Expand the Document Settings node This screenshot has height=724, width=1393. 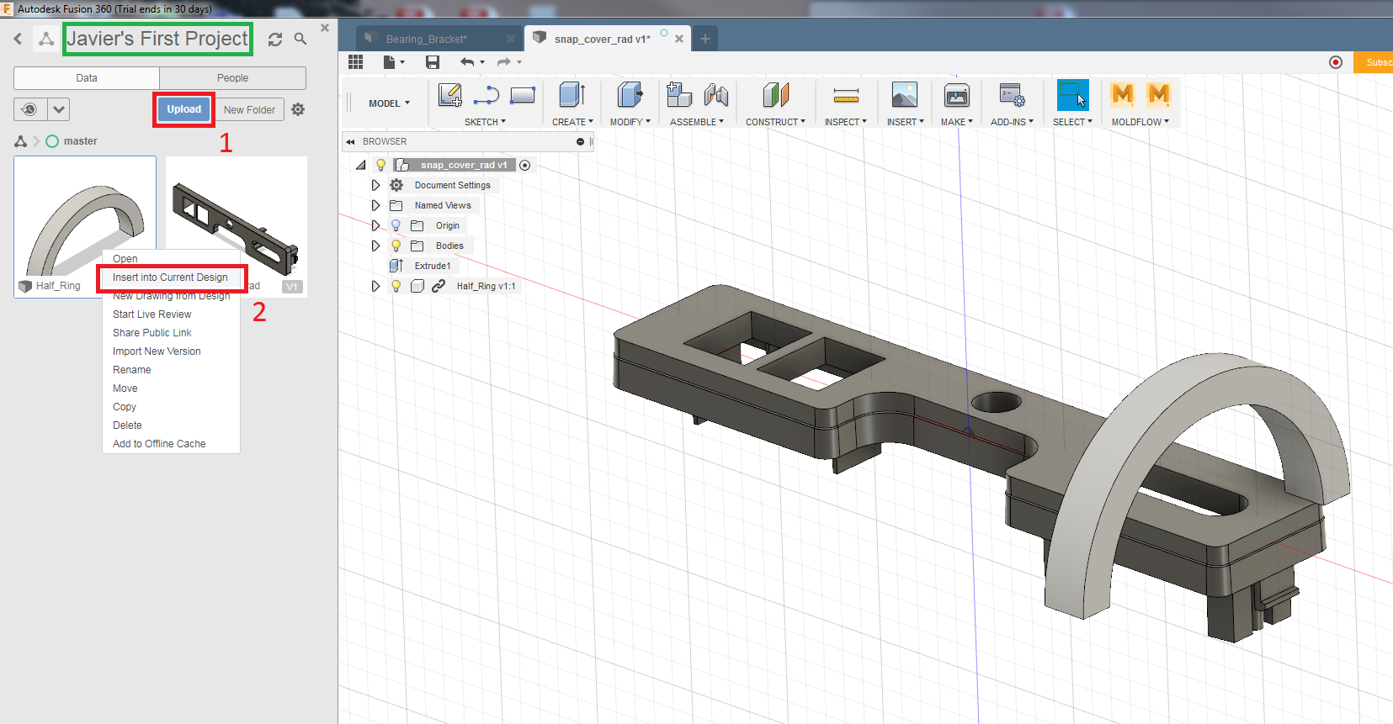pyautogui.click(x=376, y=185)
